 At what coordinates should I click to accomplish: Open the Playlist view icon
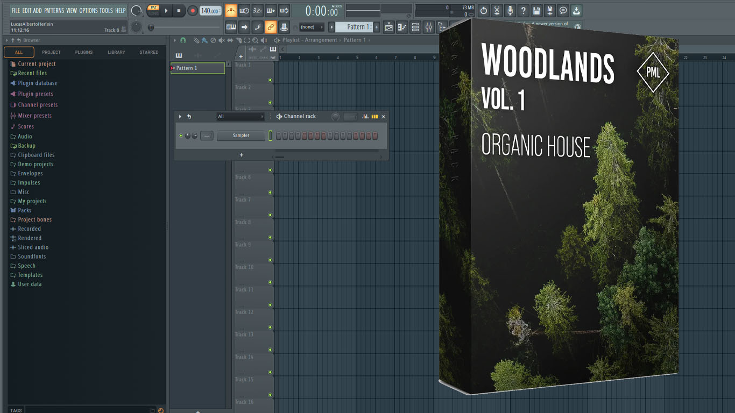click(x=389, y=27)
